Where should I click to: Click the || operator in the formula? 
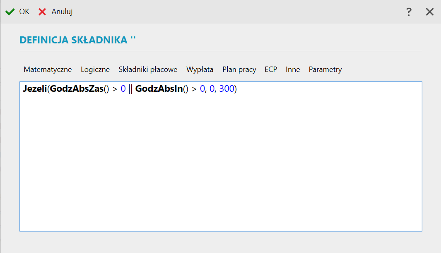130,89
